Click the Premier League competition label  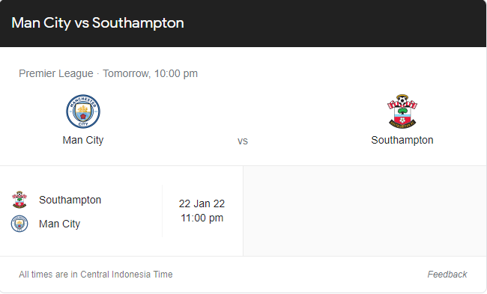[56, 73]
